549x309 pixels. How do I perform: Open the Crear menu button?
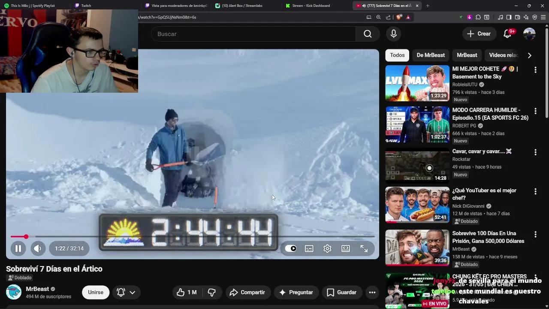click(479, 34)
